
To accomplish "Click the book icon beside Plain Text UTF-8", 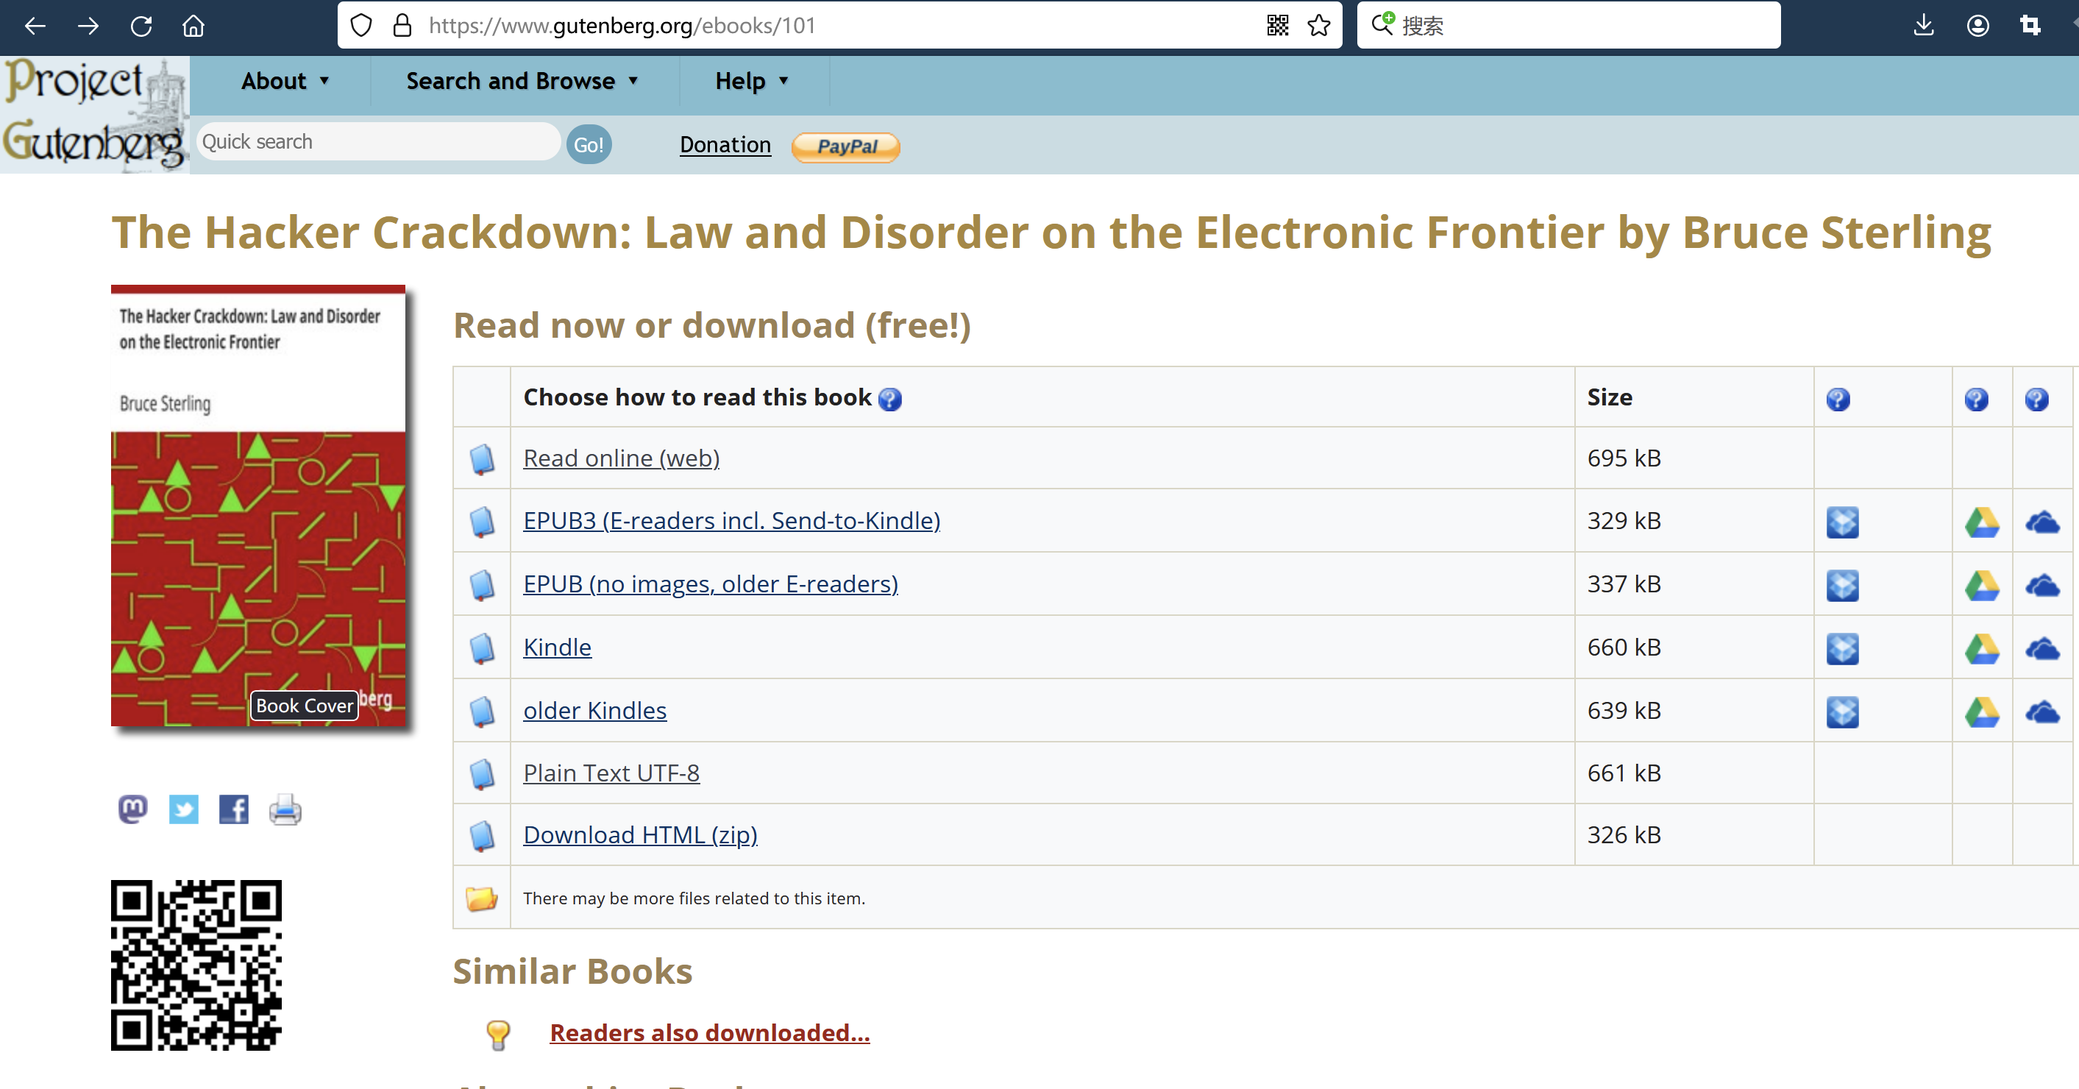I will pyautogui.click(x=482, y=773).
